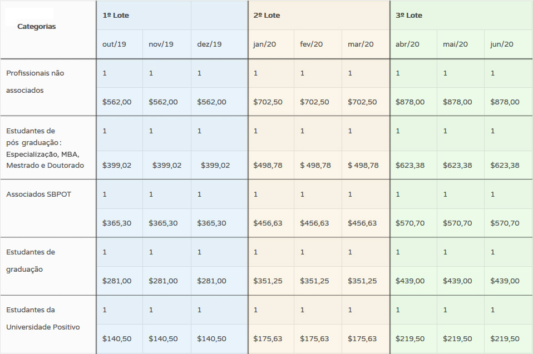
Task: Click the fev/20 month header
Action: [x=312, y=44]
